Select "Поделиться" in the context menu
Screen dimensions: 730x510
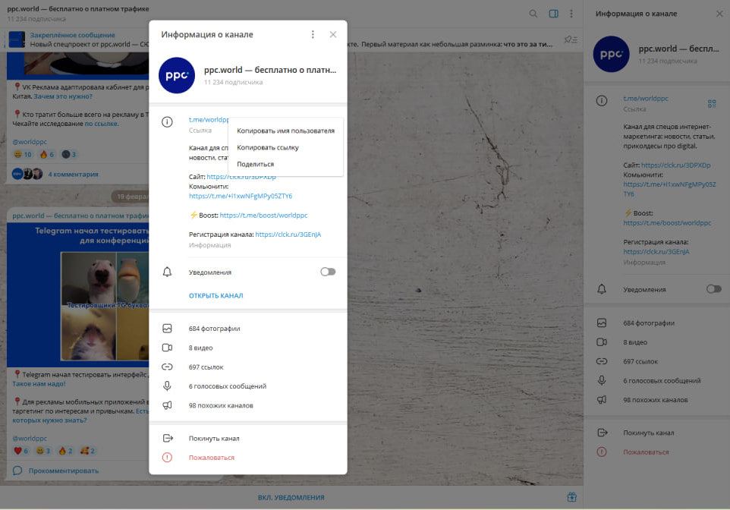tap(256, 164)
